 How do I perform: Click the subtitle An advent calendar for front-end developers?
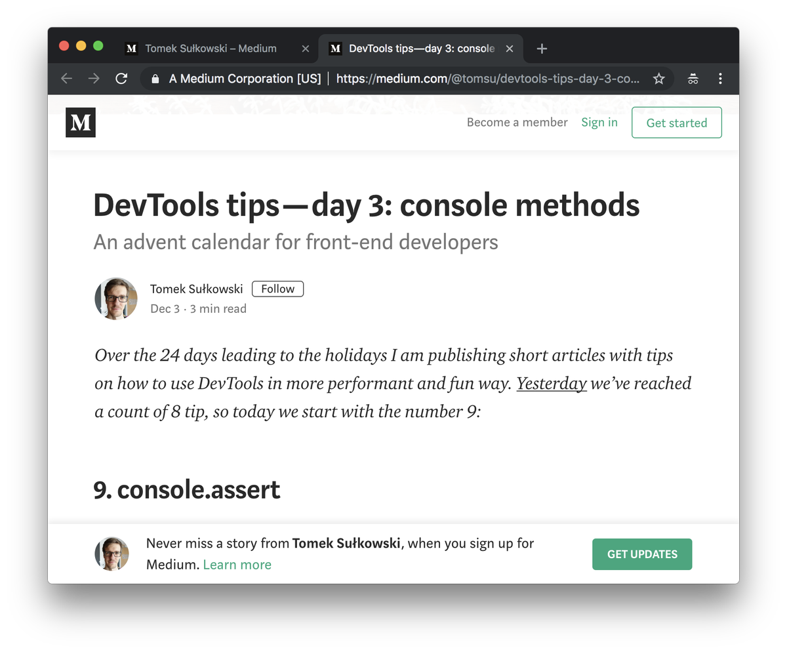(296, 242)
